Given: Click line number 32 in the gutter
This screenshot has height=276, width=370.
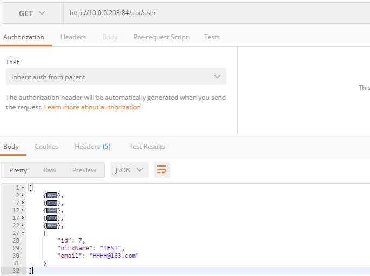Looking at the screenshot, I should (16, 271).
